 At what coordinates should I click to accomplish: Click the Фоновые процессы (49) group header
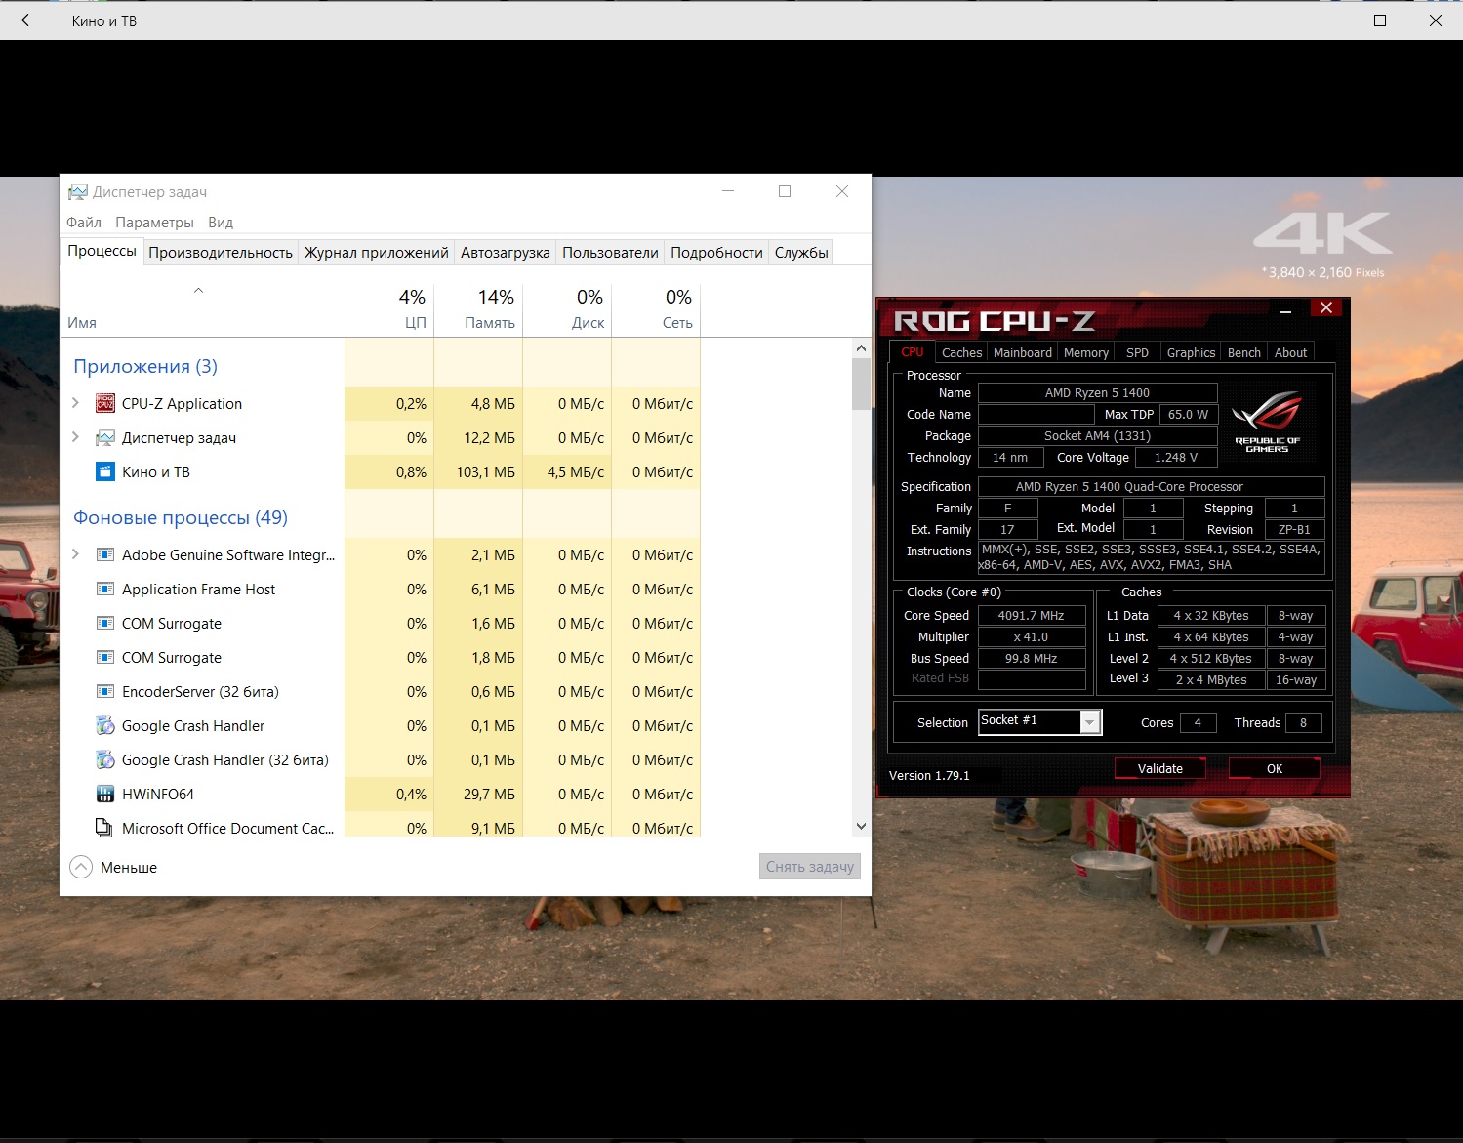(x=181, y=517)
